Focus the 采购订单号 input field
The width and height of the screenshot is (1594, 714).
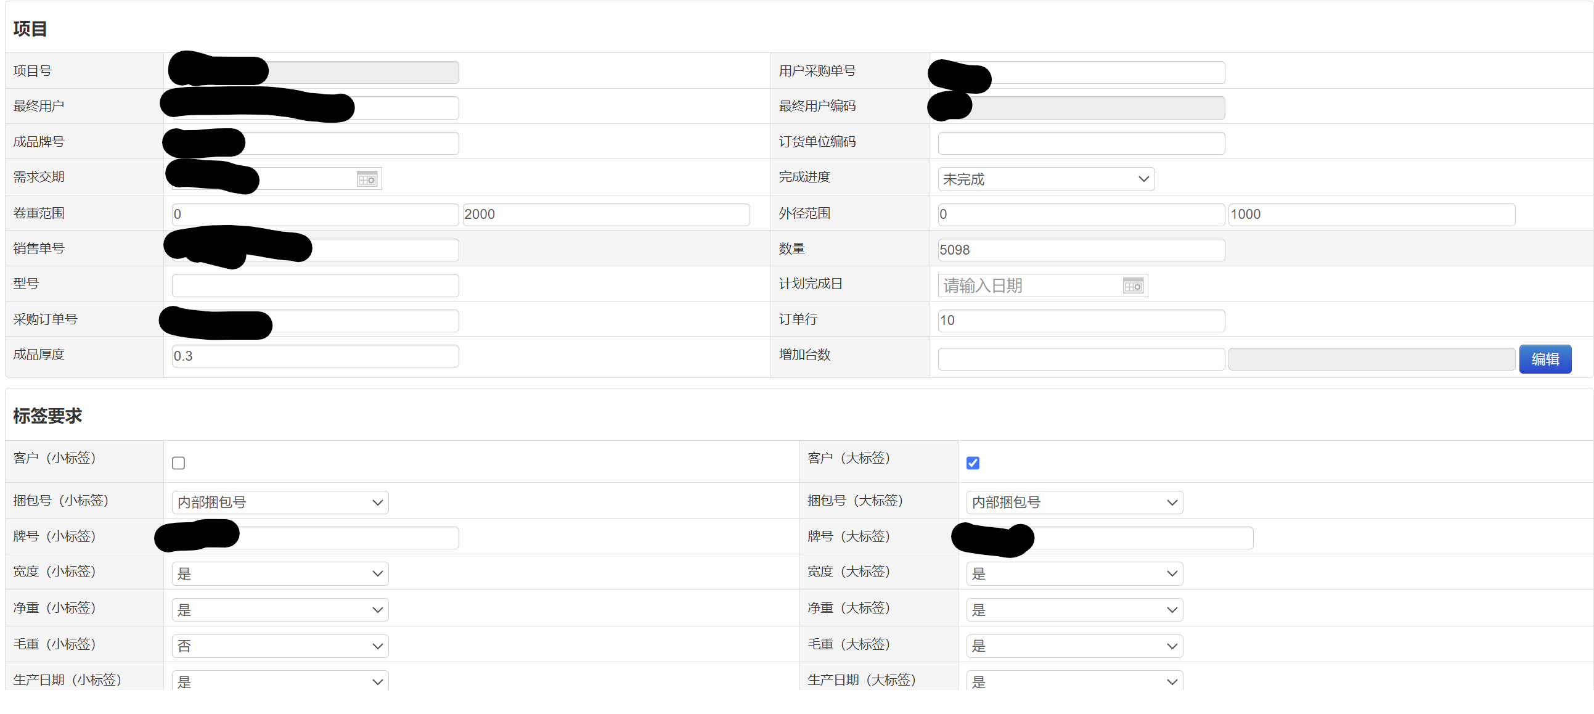(x=316, y=321)
